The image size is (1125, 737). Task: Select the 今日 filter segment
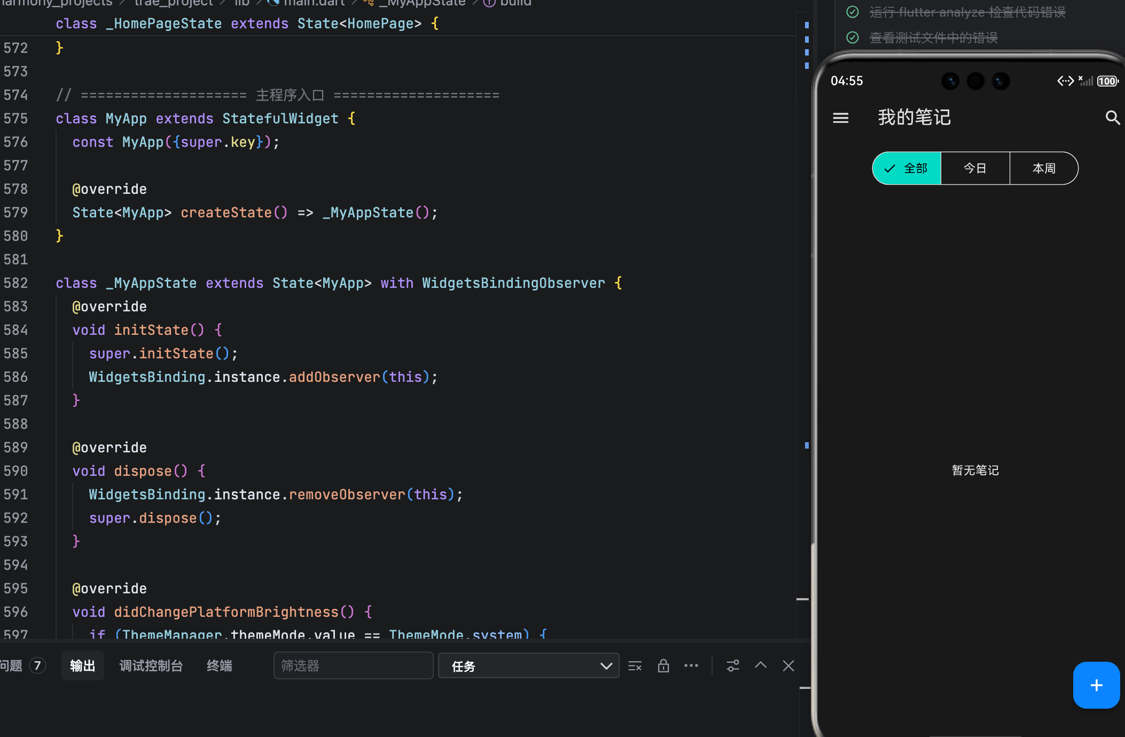975,168
